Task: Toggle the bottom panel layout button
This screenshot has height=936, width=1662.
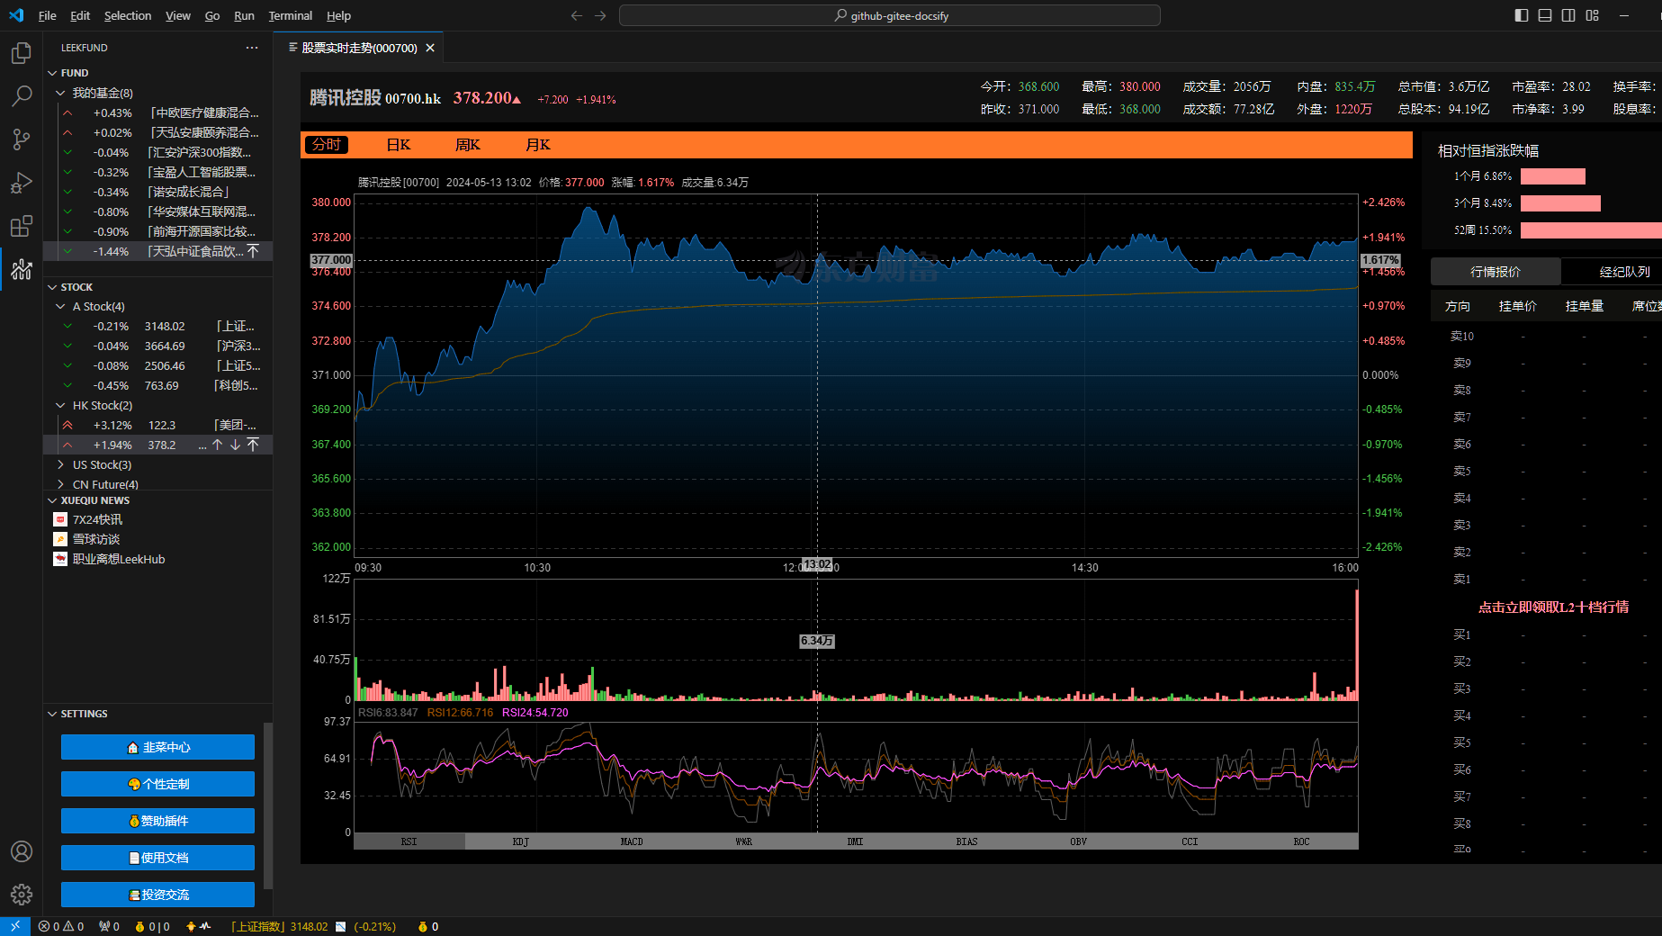Action: [1545, 15]
